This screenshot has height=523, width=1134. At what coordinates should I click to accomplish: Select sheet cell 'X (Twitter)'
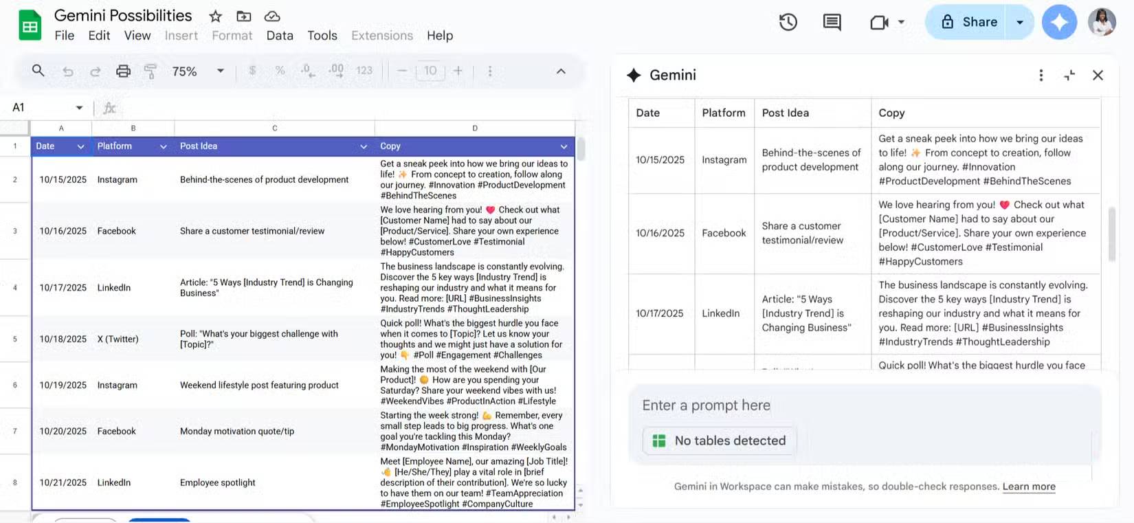pyautogui.click(x=133, y=339)
